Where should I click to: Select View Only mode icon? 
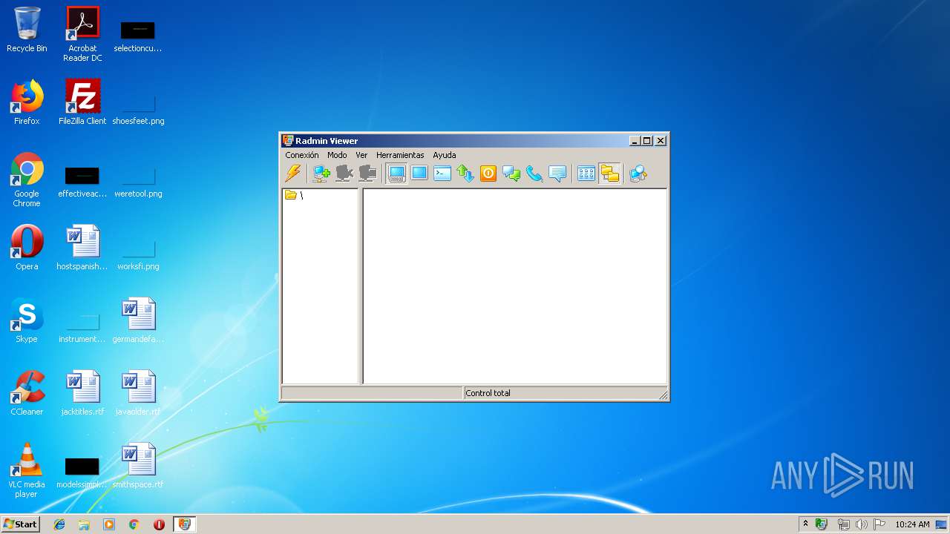419,174
